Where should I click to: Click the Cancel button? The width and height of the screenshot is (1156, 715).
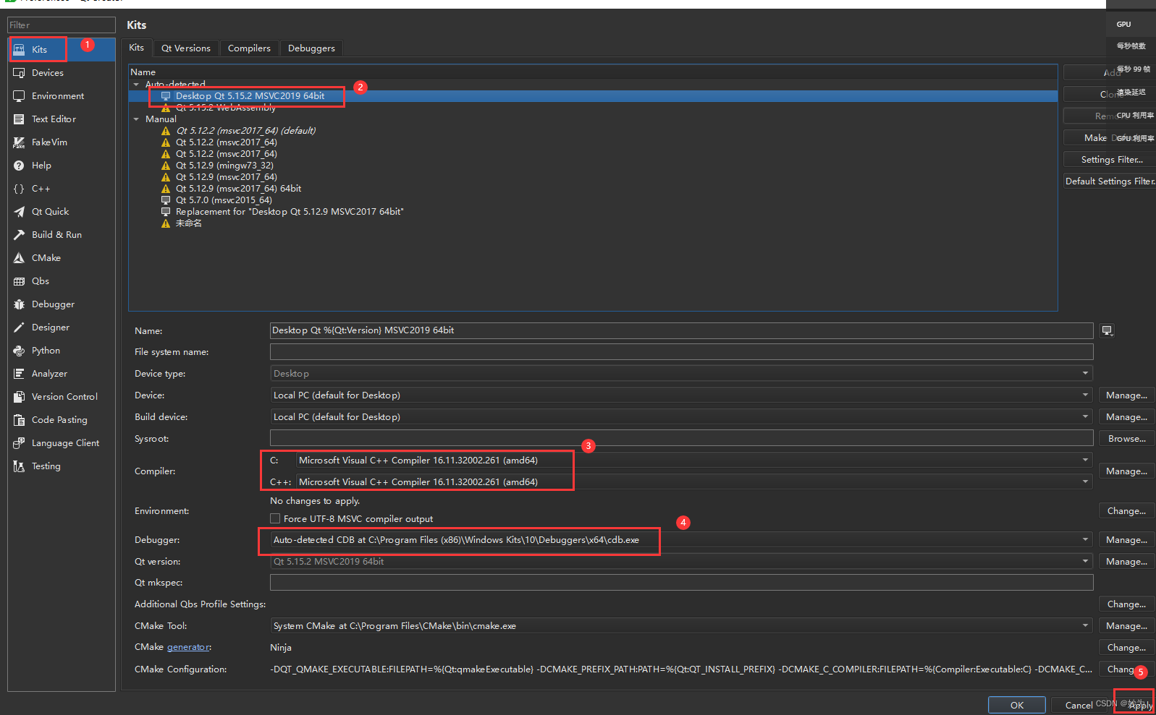pos(1079,705)
